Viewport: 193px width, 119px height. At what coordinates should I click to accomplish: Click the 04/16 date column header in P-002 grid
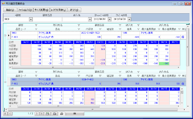(x=175, y=89)
